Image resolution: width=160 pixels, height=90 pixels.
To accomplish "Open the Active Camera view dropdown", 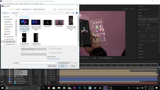I will point(86,58).
